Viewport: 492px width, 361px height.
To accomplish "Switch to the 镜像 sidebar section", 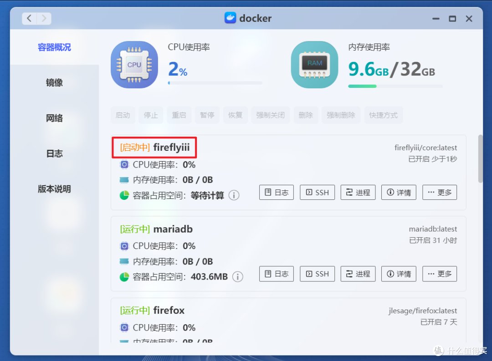I will click(x=54, y=82).
